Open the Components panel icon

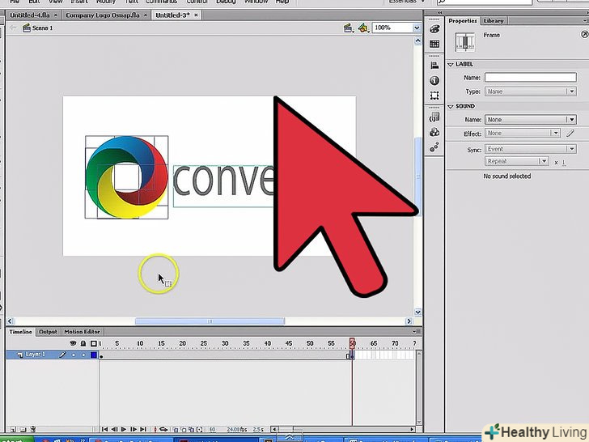point(434,132)
